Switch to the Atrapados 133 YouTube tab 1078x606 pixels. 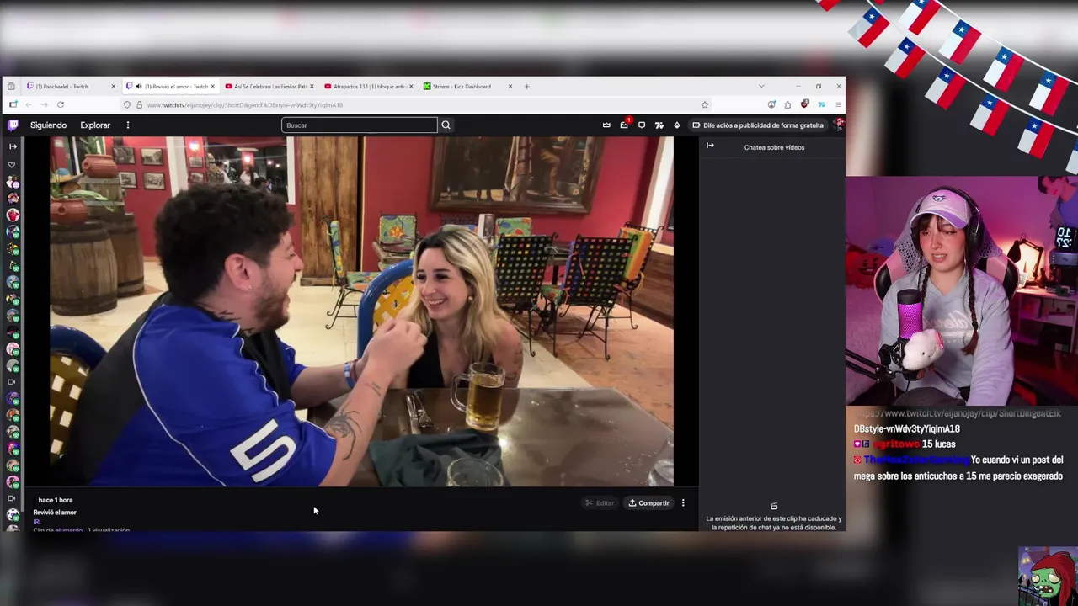369,86
